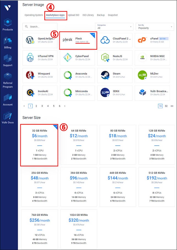Pick the InvokeAI app icon
This screenshot has width=177, height=250.
(30, 93)
